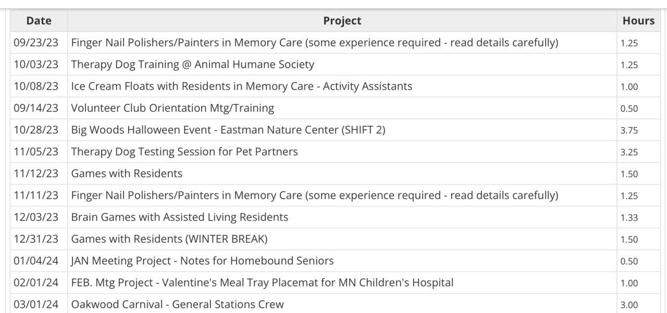Open Big Woods Halloween Event project
This screenshot has height=313, width=667.
pos(228,130)
